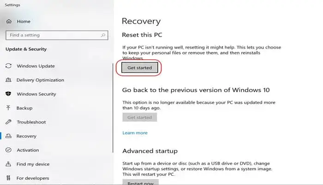Open the Learn more link
This screenshot has height=185, width=323.
coord(135,133)
